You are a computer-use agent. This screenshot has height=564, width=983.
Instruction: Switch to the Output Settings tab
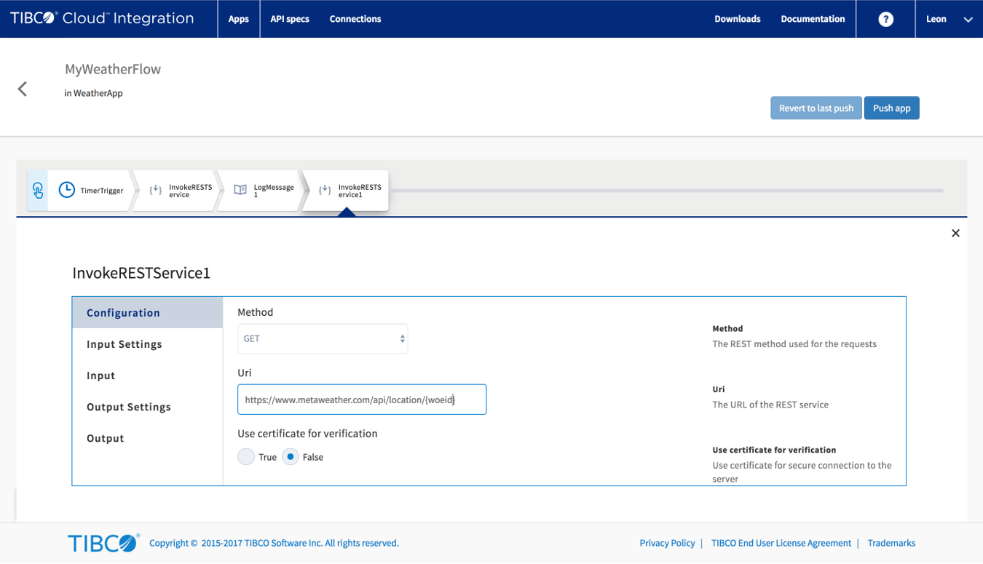pos(129,407)
